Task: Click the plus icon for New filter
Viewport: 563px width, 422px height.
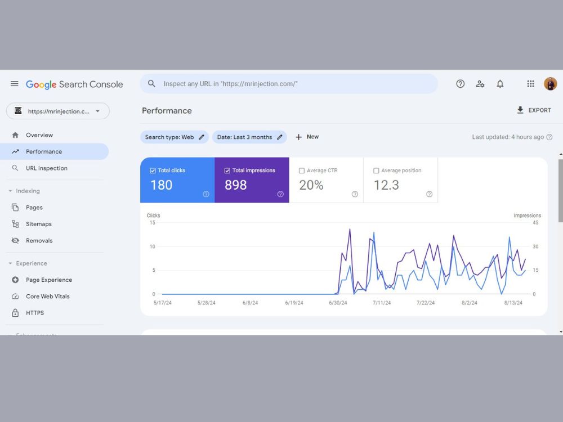Action: 298,137
